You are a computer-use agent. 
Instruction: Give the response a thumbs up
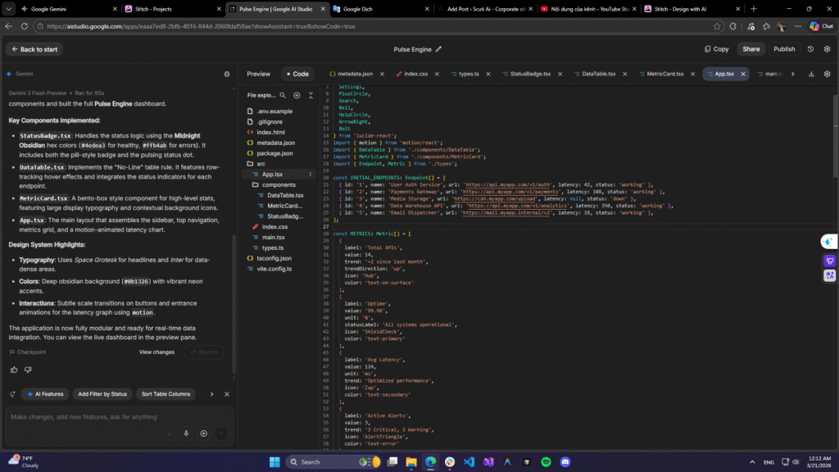click(14, 370)
